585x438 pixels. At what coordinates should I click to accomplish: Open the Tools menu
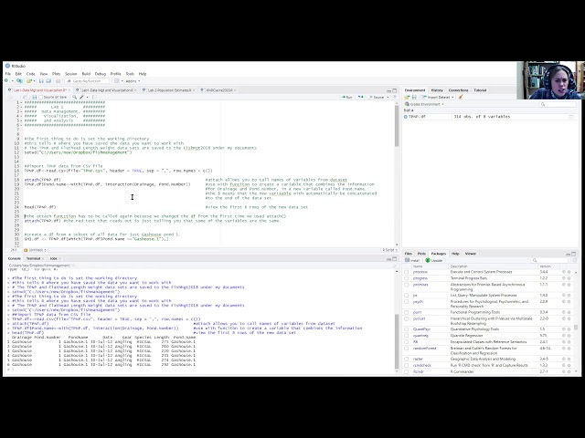coord(130,74)
